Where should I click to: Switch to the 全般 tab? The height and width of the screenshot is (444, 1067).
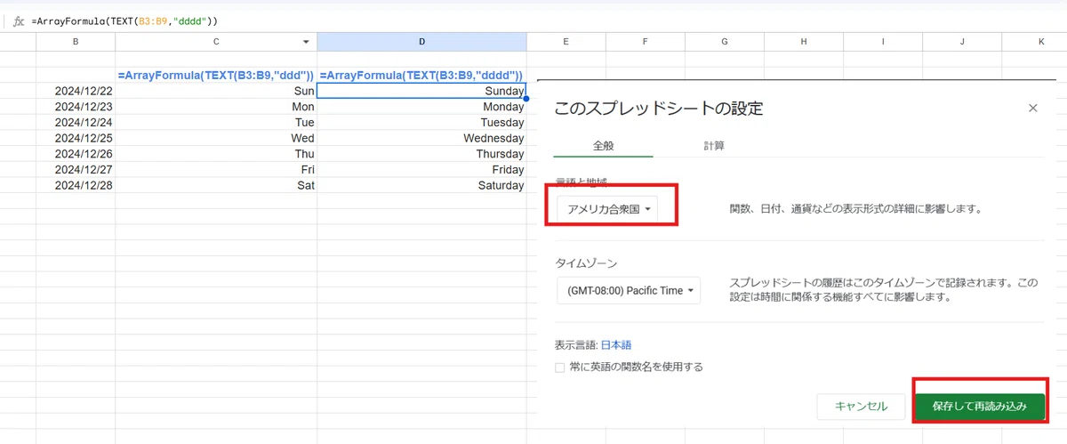[604, 145]
